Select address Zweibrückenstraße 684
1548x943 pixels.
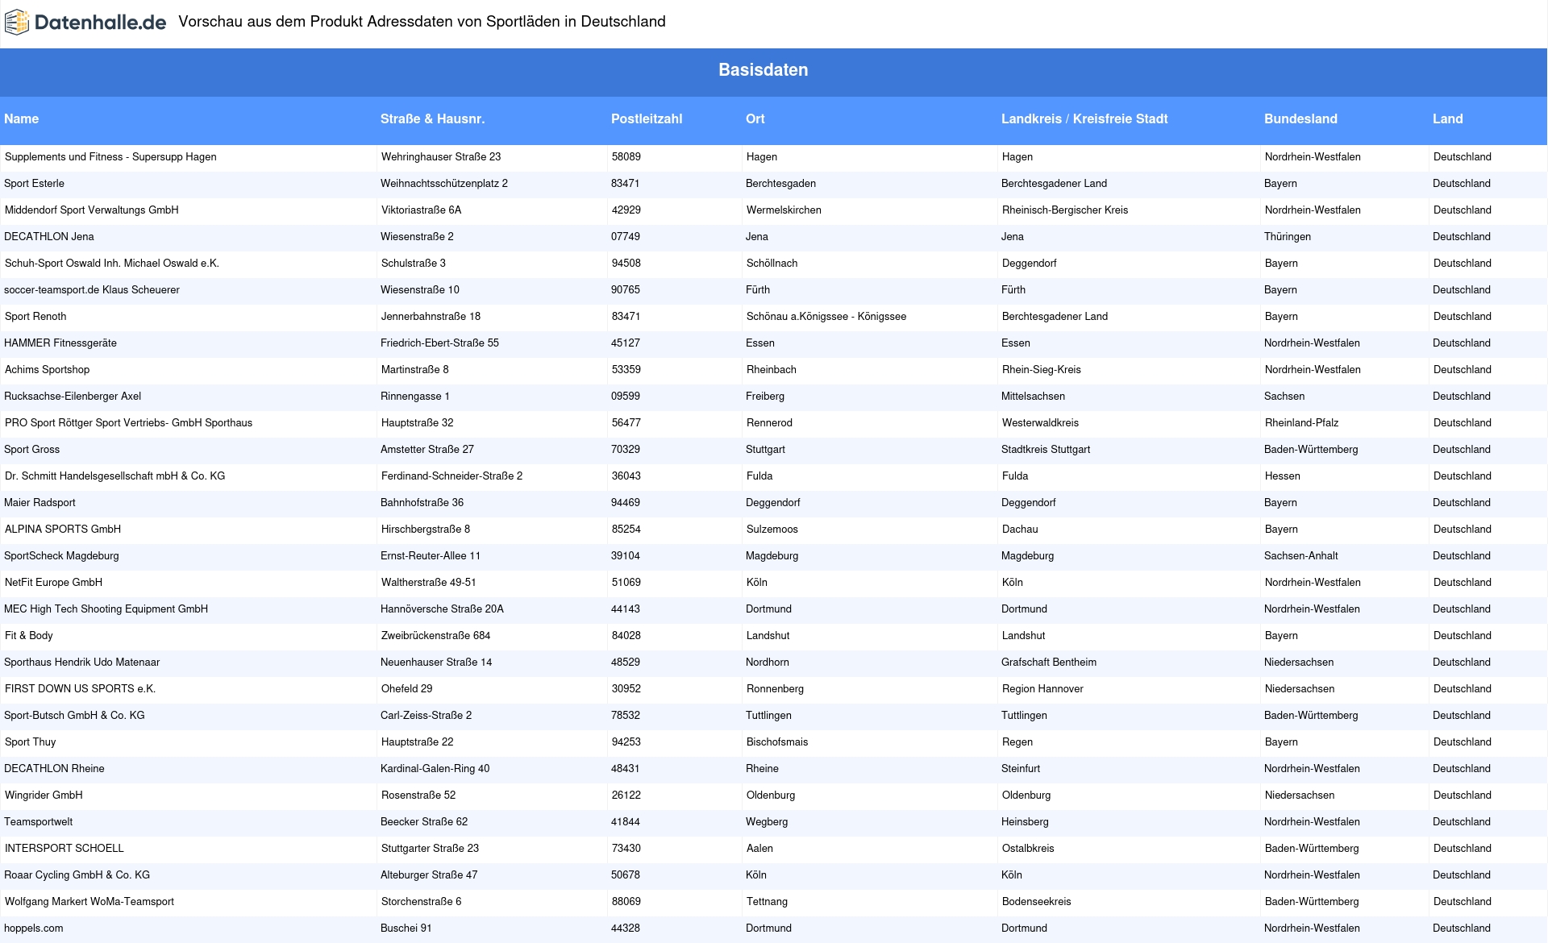click(436, 636)
